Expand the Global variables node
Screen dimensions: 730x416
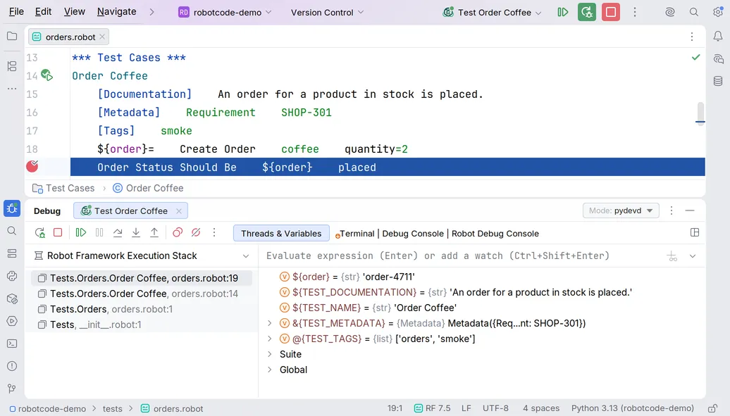tap(270, 370)
